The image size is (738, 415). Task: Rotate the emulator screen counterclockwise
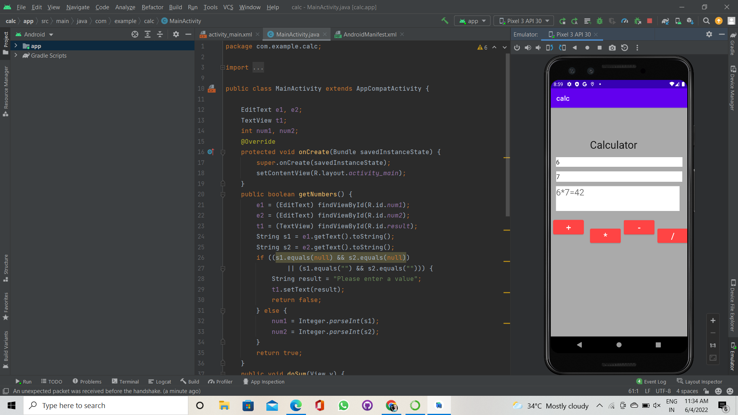click(549, 48)
